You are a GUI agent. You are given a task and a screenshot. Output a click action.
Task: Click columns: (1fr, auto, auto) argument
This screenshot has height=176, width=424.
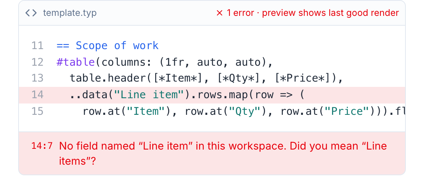coord(184,62)
